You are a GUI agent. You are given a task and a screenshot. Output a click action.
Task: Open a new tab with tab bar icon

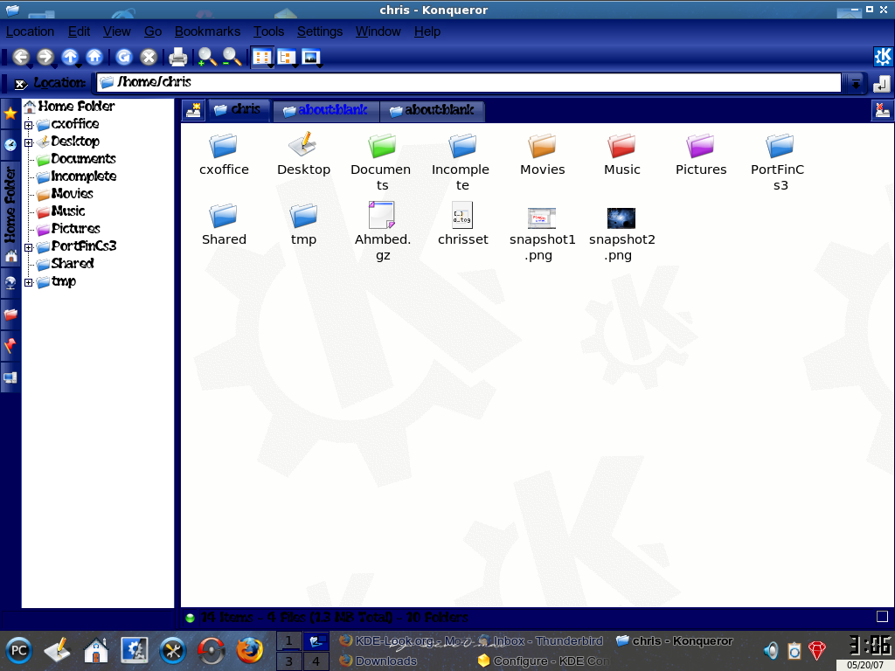point(193,109)
